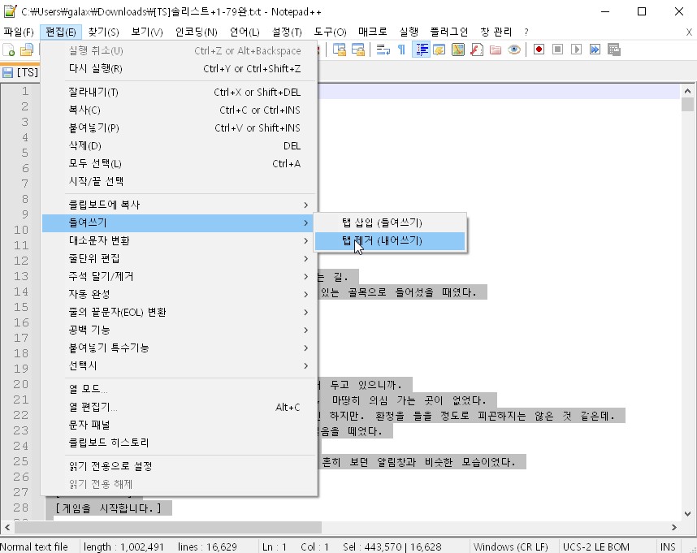Toggle the indent guide icon
The image size is (697, 553).
(421, 50)
